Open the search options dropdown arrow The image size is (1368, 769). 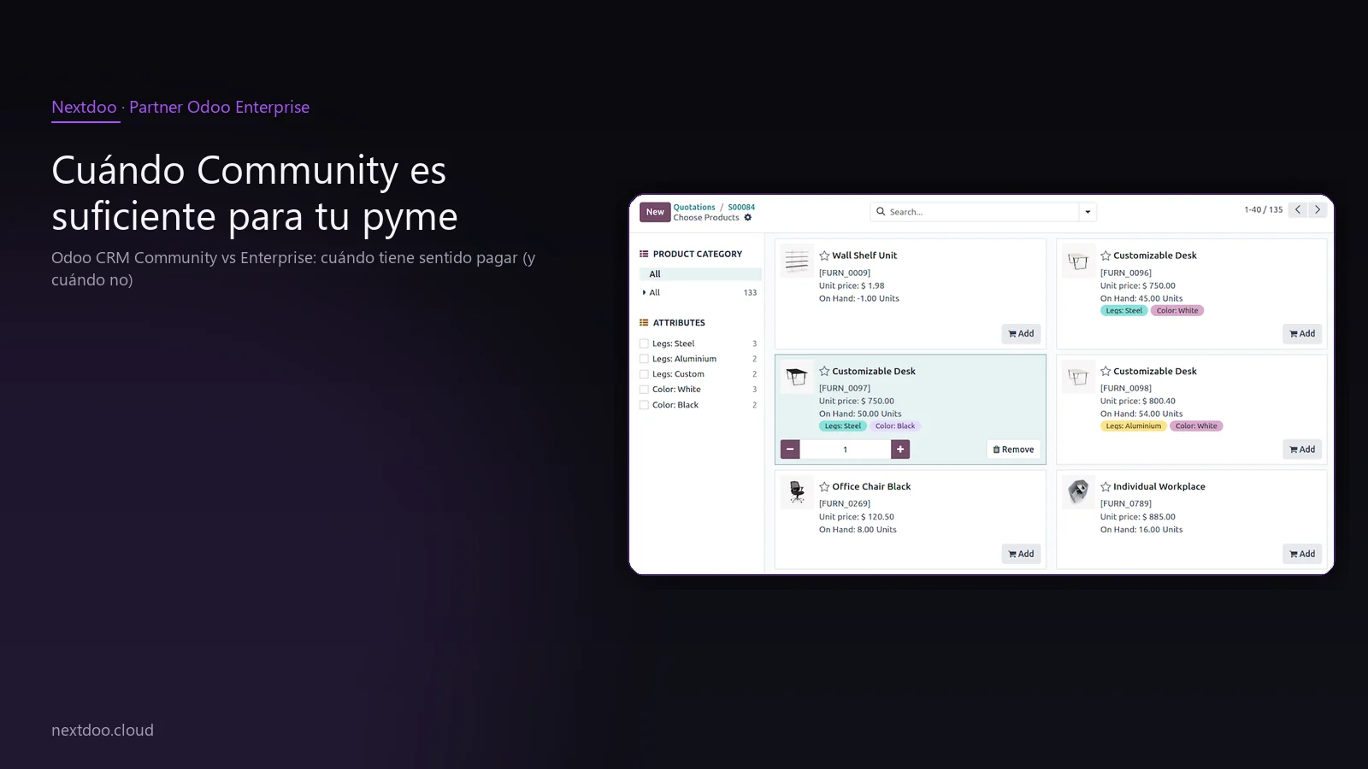1088,212
